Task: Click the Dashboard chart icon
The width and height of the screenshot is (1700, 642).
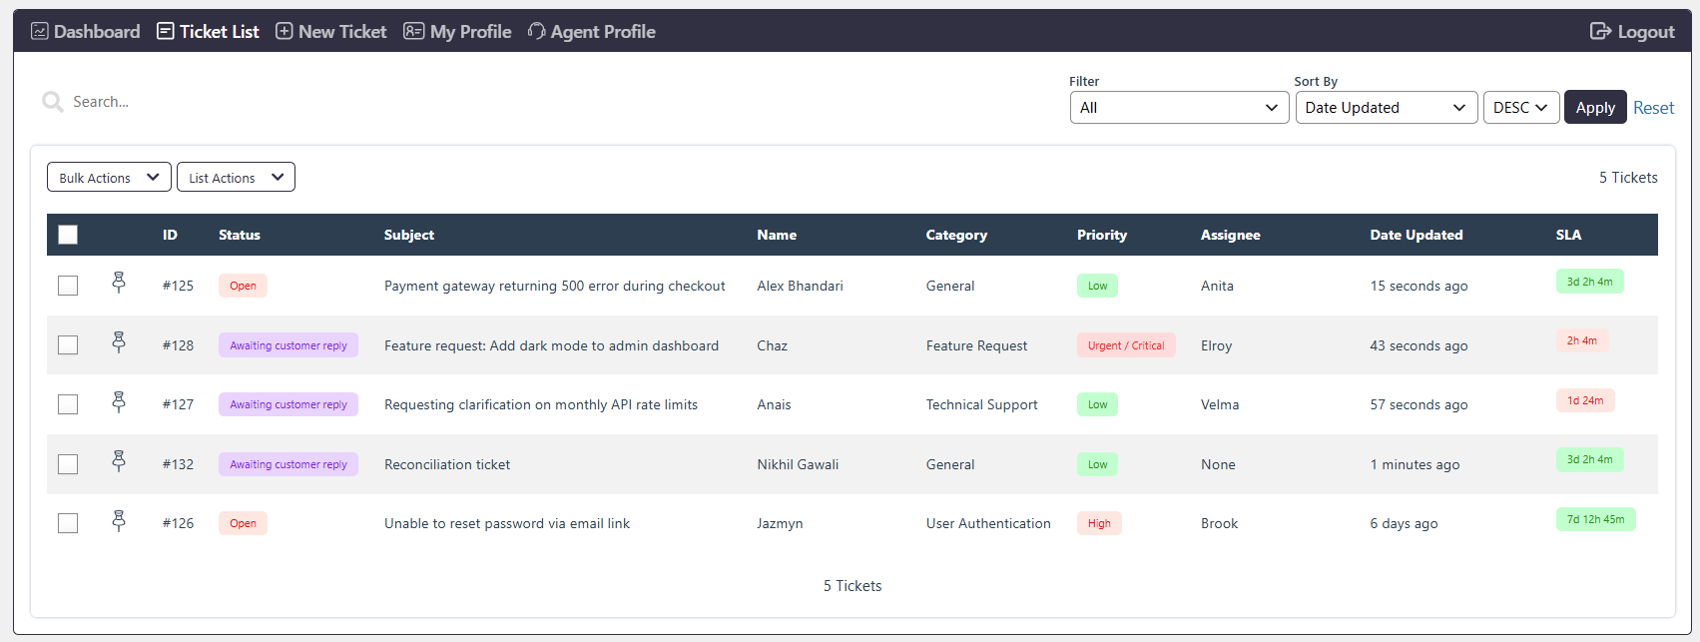Action: click(40, 31)
